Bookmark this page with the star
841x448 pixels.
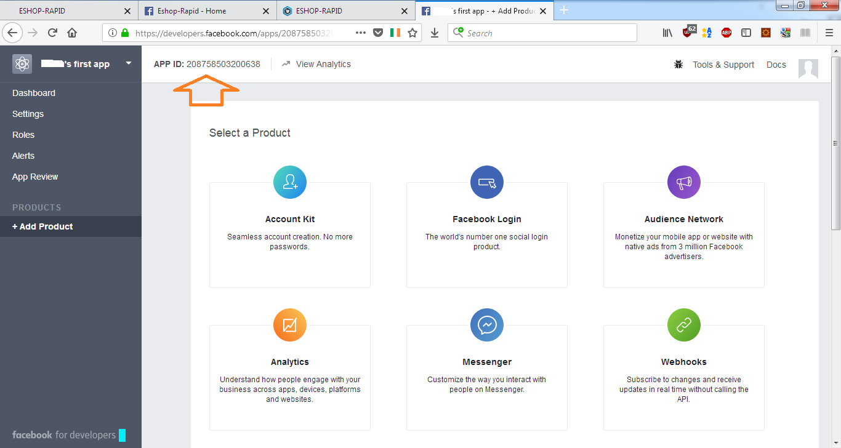click(x=412, y=33)
